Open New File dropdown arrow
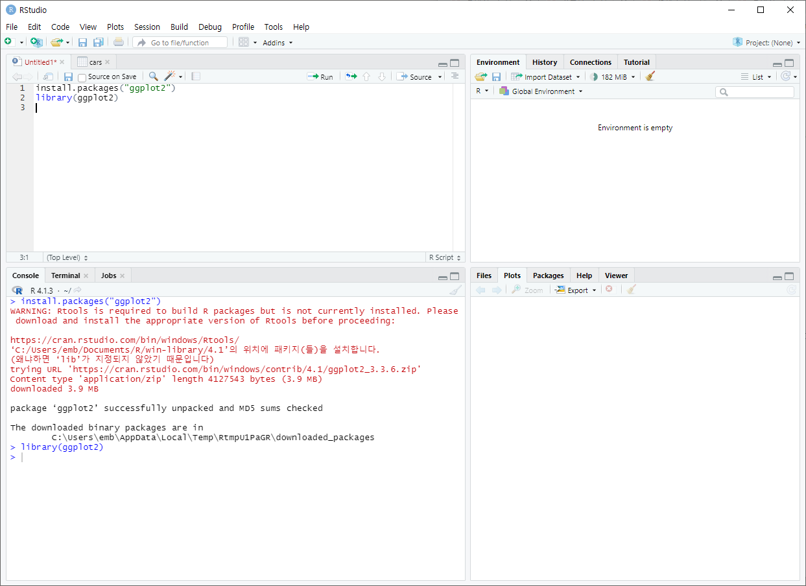 pyautogui.click(x=21, y=43)
